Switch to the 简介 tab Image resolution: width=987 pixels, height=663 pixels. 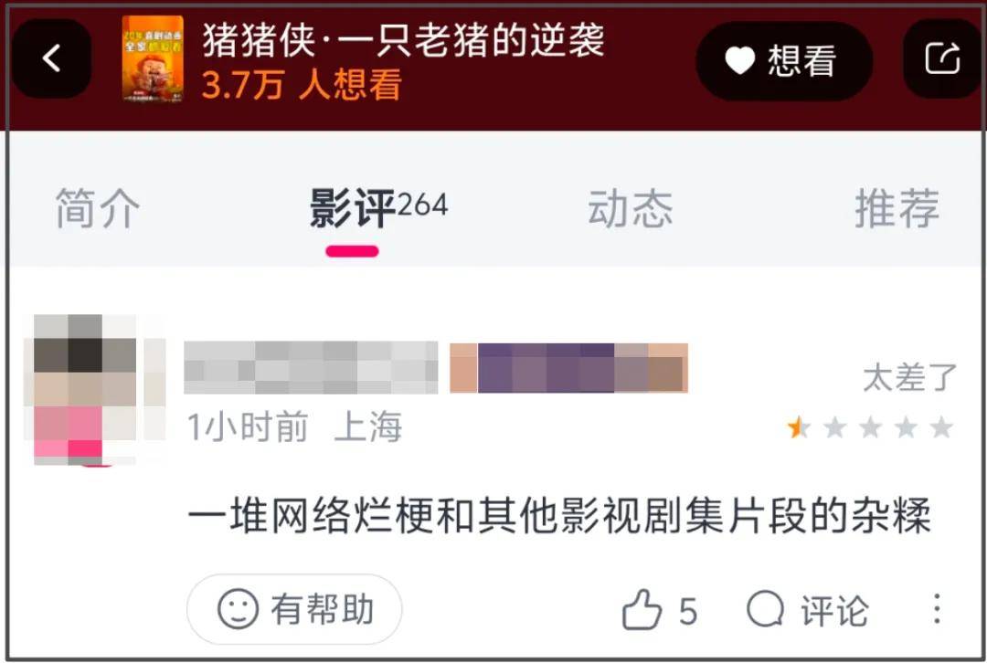click(98, 208)
